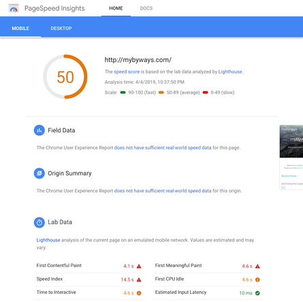The height and width of the screenshot is (302, 303).
Task: Click red warning triangle beside First Meaningful Paint
Action: pyautogui.click(x=257, y=266)
